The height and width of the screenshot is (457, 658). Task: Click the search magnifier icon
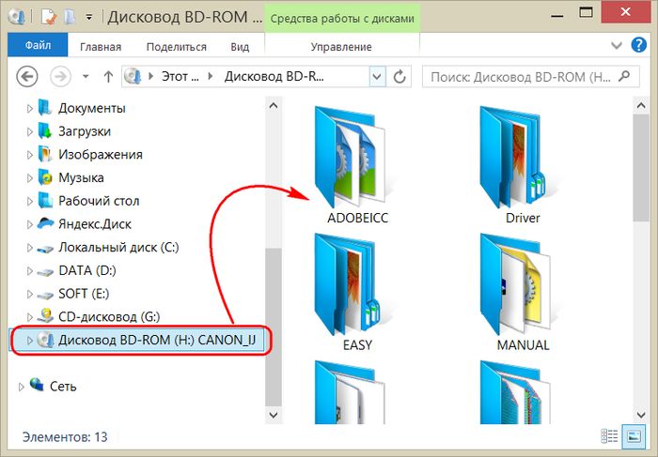[624, 76]
